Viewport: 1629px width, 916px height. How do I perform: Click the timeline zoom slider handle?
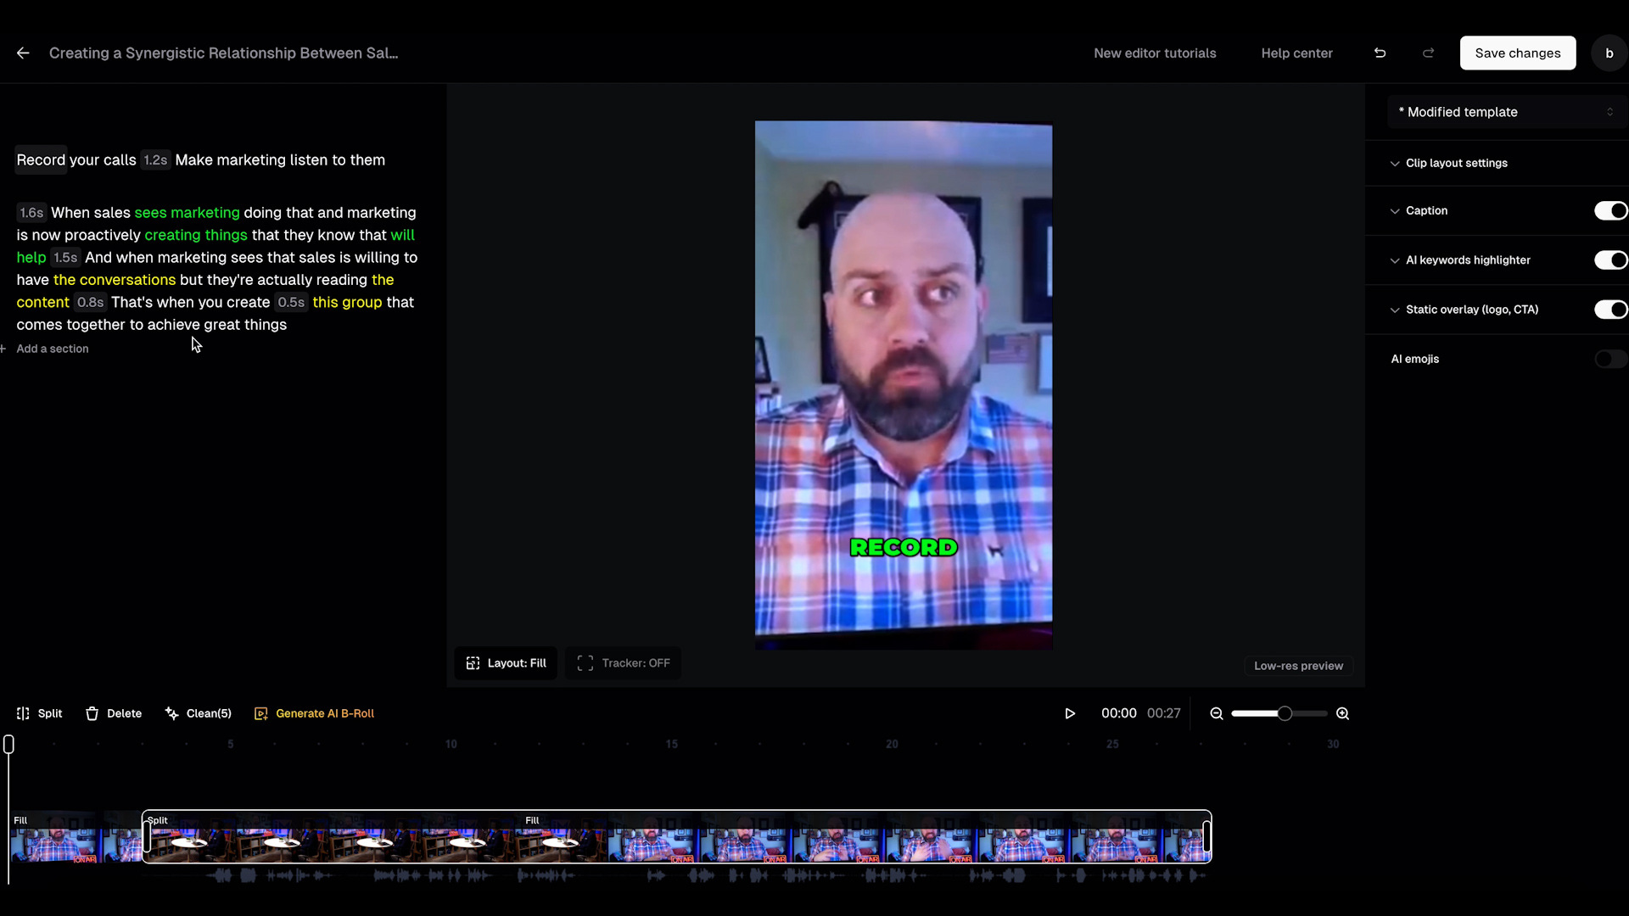pos(1285,713)
